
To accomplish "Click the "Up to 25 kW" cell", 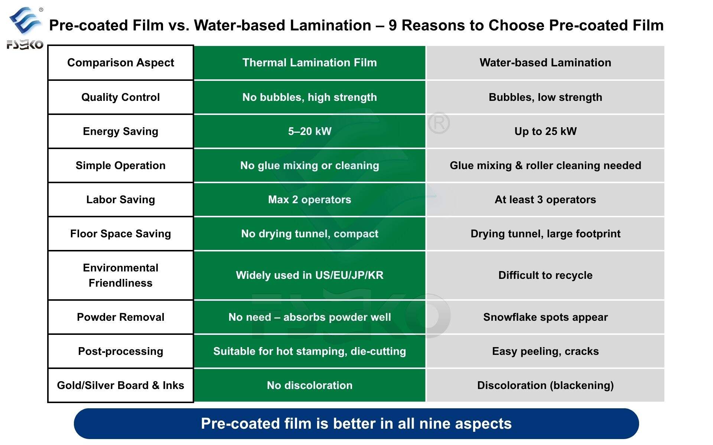I will click(545, 131).
